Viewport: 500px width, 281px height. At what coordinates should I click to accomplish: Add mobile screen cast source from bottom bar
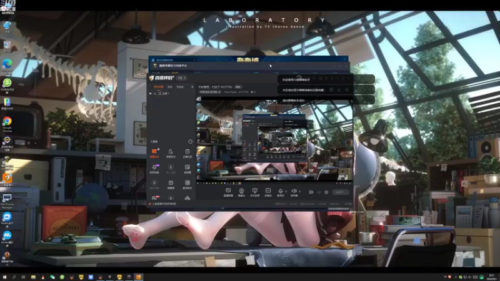click(x=254, y=192)
